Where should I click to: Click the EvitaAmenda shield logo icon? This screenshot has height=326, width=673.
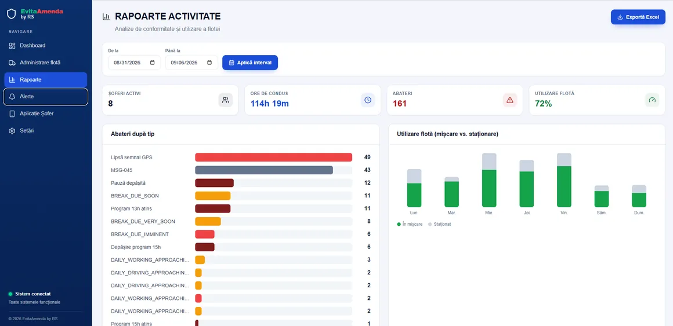click(12, 14)
